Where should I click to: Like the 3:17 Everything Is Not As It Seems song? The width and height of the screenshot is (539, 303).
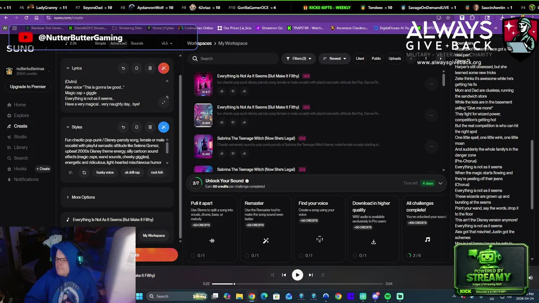[222, 91]
